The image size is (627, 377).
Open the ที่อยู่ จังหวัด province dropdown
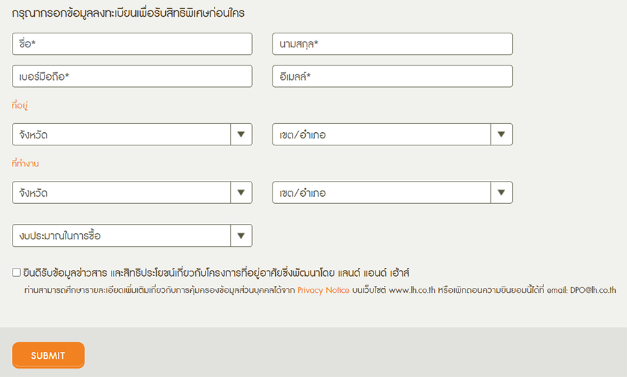point(121,134)
